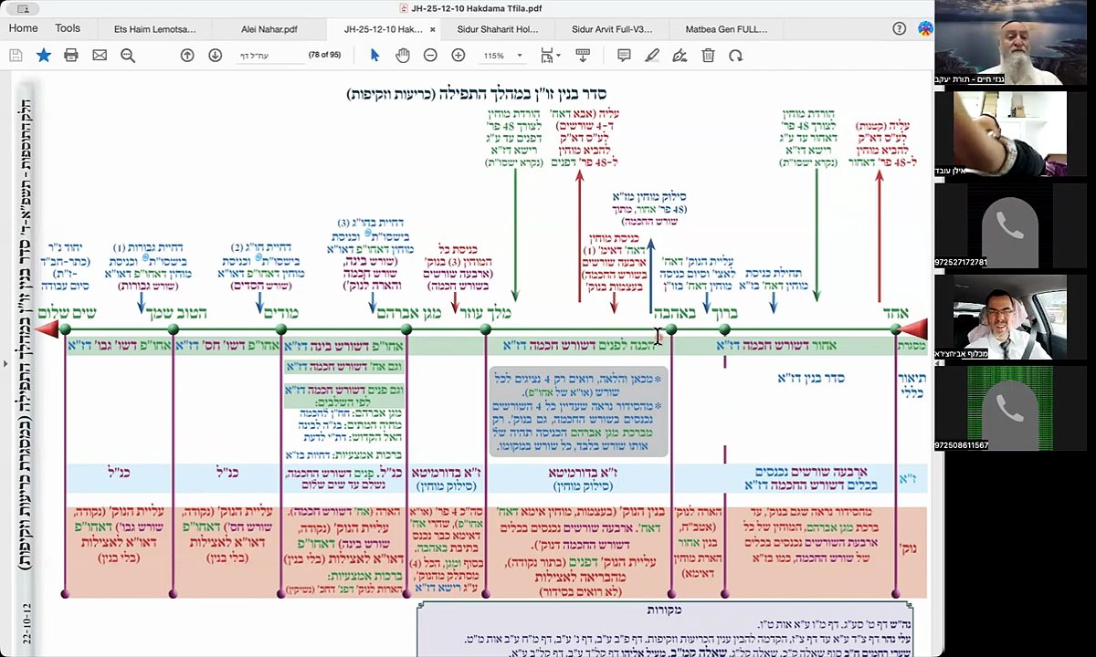Viewport: 1096px width, 657px height.
Task: Click the הטוב שמך timeline label
Action: point(175,313)
